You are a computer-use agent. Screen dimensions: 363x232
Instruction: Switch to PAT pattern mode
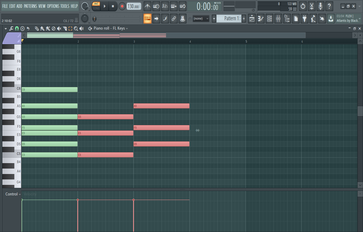[96, 4]
